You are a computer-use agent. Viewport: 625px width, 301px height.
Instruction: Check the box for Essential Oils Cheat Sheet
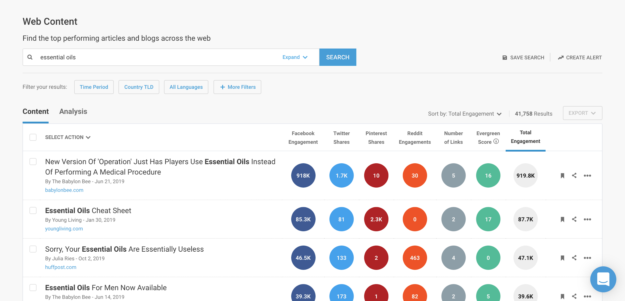point(33,210)
